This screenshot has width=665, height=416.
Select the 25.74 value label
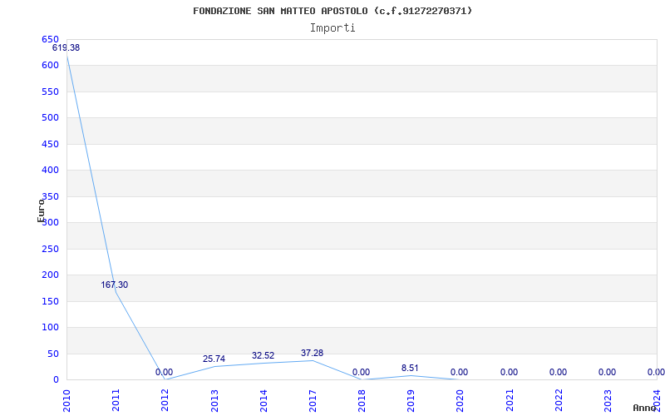[214, 359]
